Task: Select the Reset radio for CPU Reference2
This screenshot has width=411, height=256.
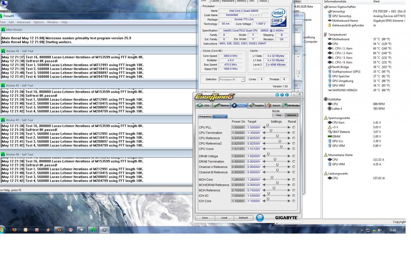Action: coord(294,144)
